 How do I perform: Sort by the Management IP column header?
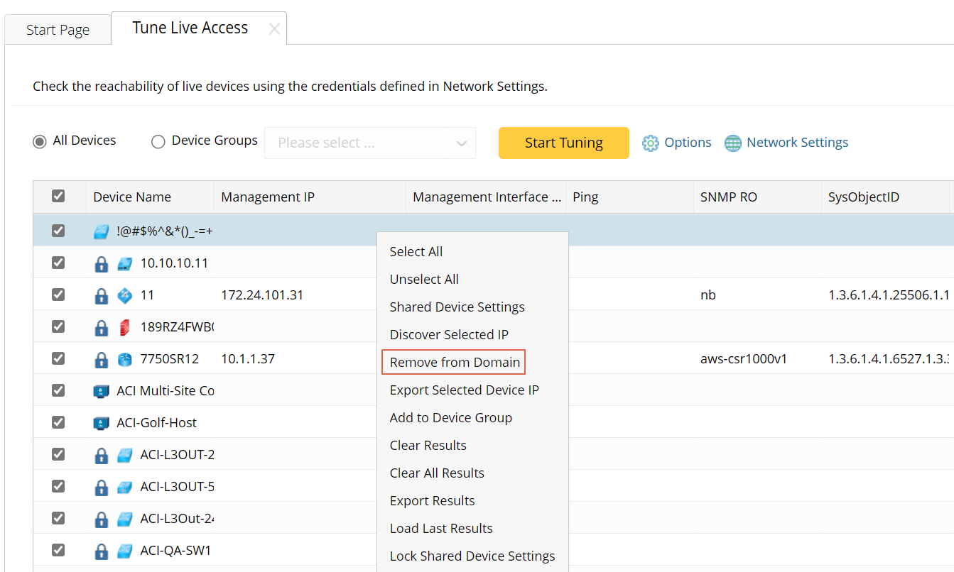[268, 197]
